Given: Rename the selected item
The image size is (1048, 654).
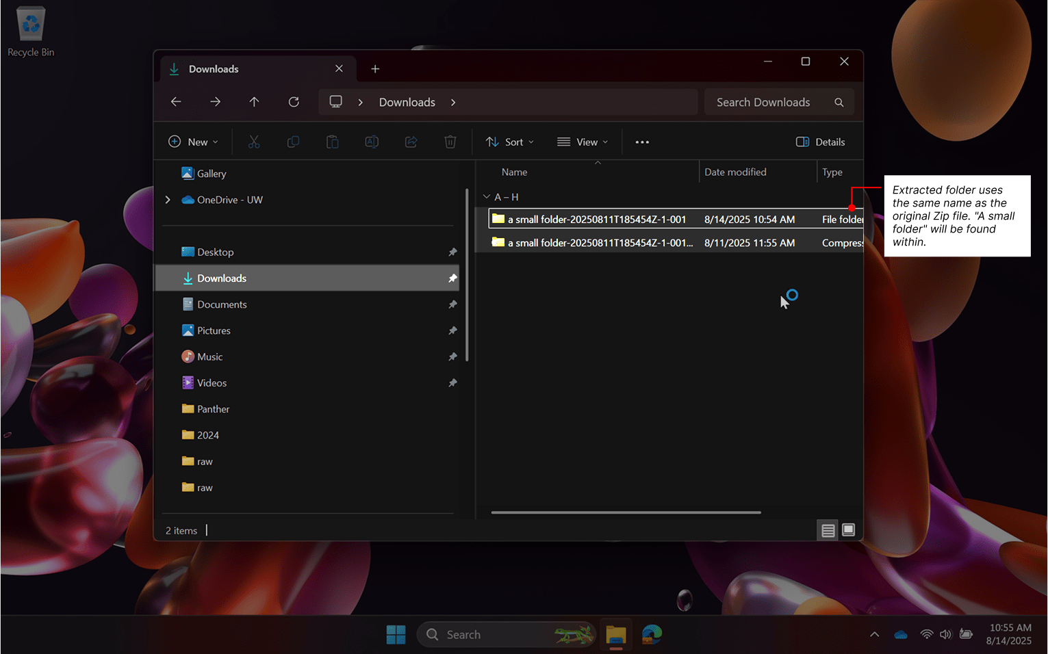Looking at the screenshot, I should click(x=372, y=142).
